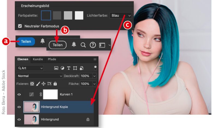The width and height of the screenshot is (213, 128).
Task: Lock position move icon
Action: [43, 84]
